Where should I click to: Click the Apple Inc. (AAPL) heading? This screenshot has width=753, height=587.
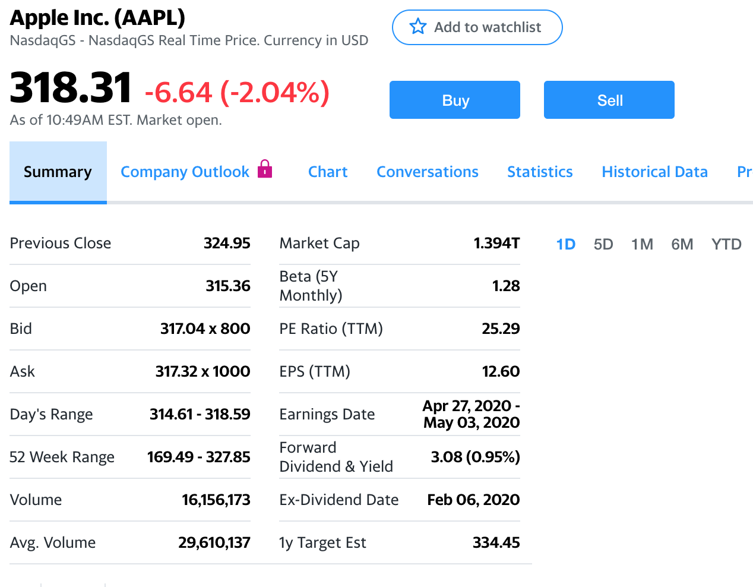click(97, 18)
